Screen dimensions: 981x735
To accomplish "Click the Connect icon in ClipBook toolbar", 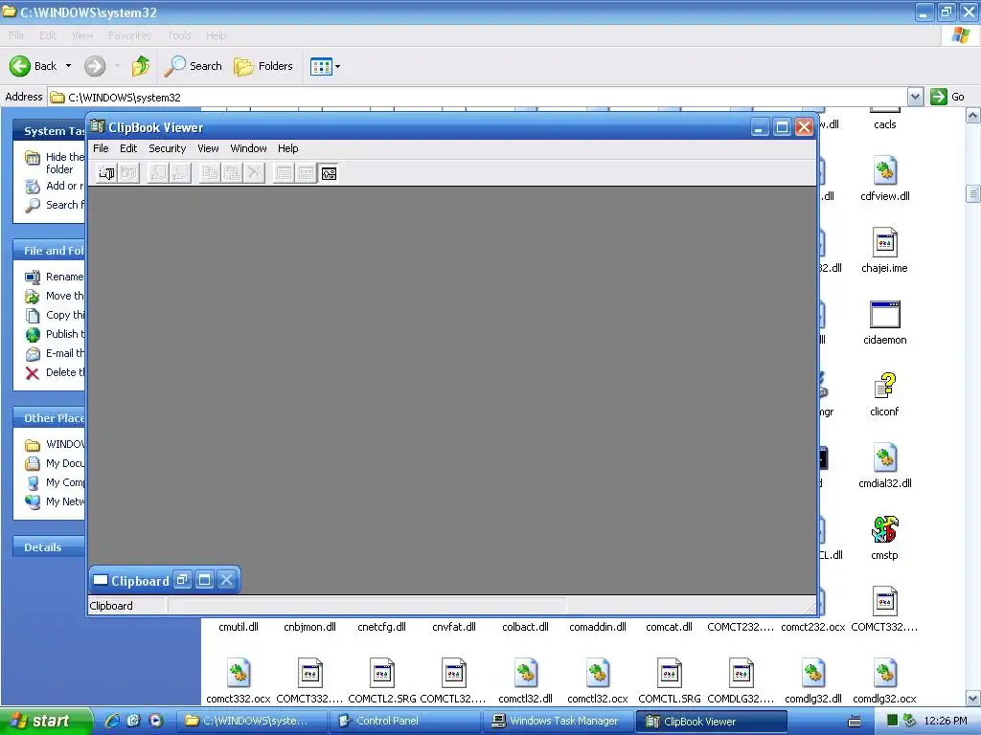I will pos(106,173).
